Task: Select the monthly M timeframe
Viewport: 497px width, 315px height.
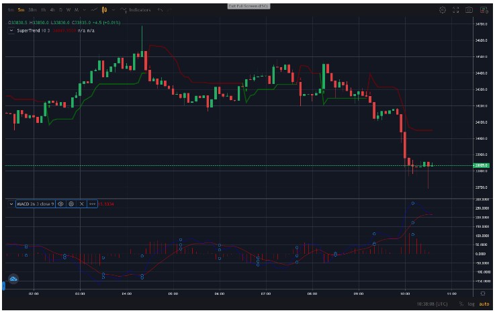Action: pyautogui.click(x=77, y=10)
